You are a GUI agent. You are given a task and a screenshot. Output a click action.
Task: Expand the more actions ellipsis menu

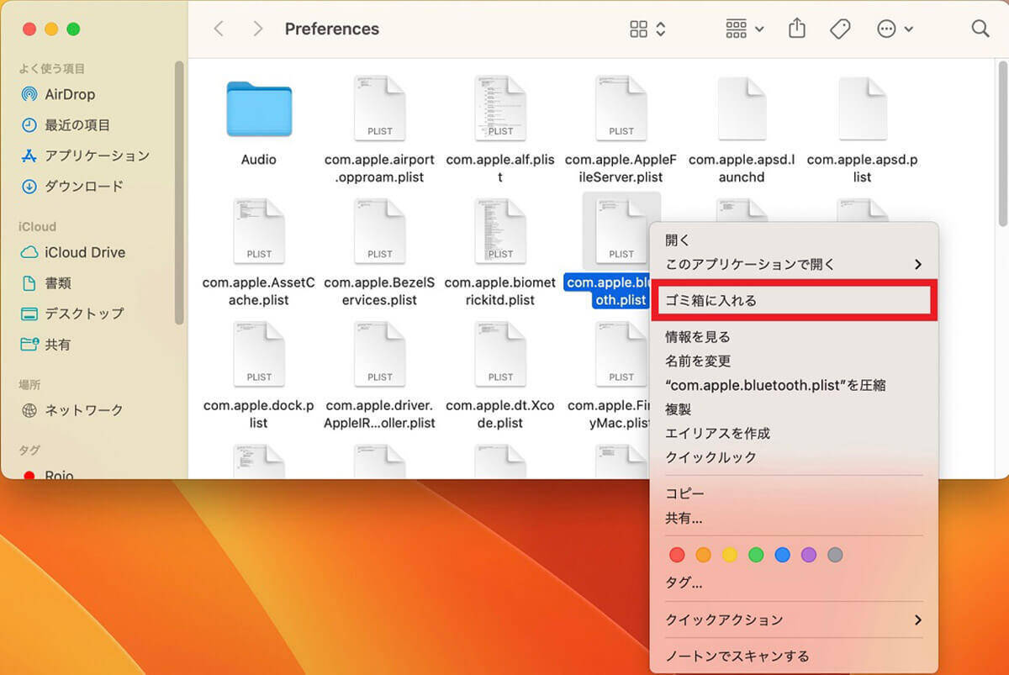(895, 29)
